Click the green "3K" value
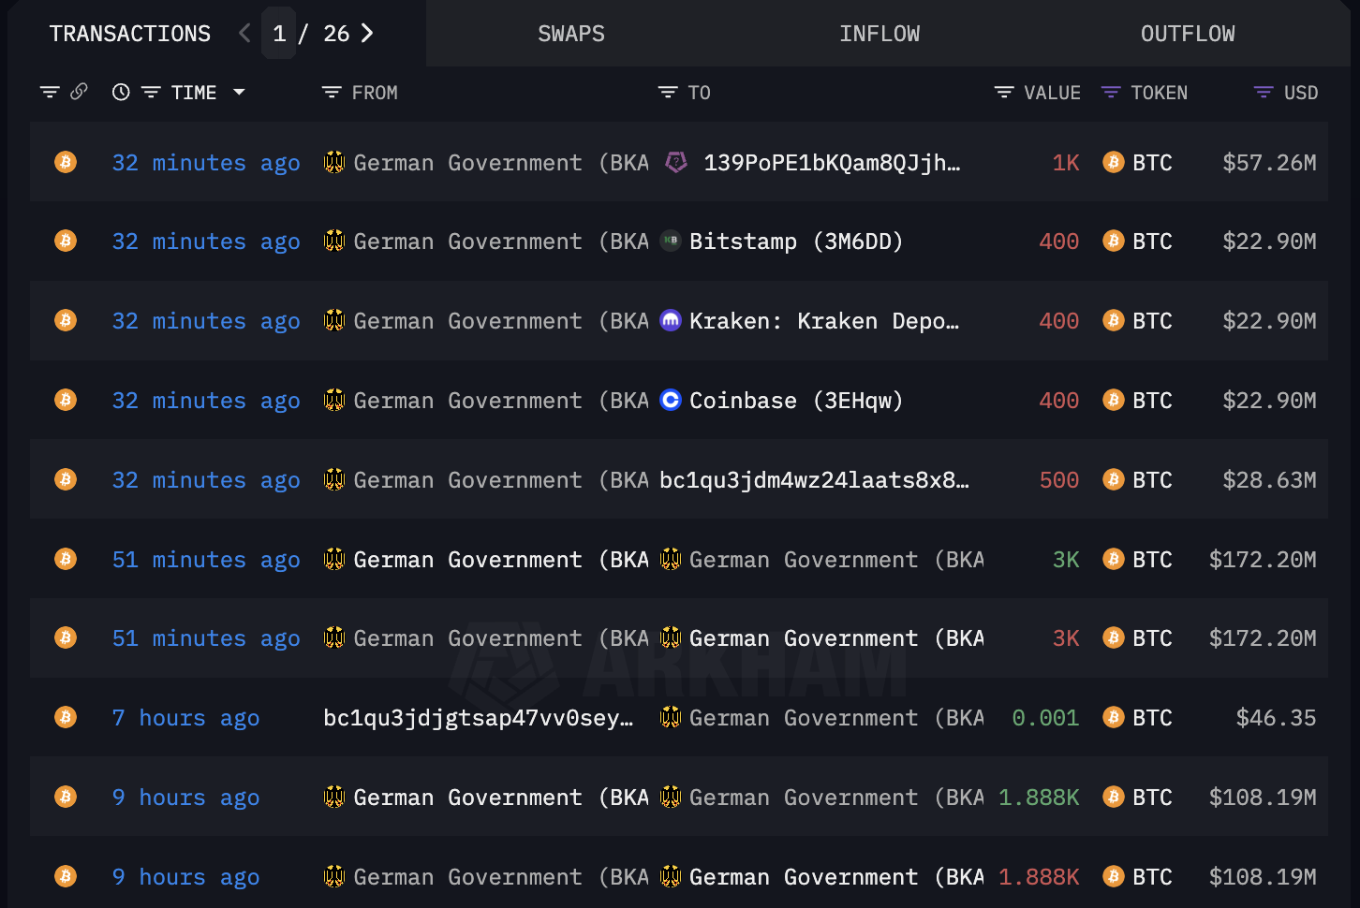The image size is (1360, 908). [x=1066, y=559]
